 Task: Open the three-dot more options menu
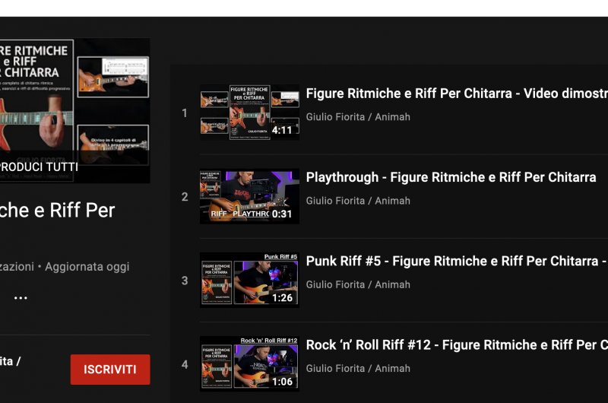click(x=21, y=298)
